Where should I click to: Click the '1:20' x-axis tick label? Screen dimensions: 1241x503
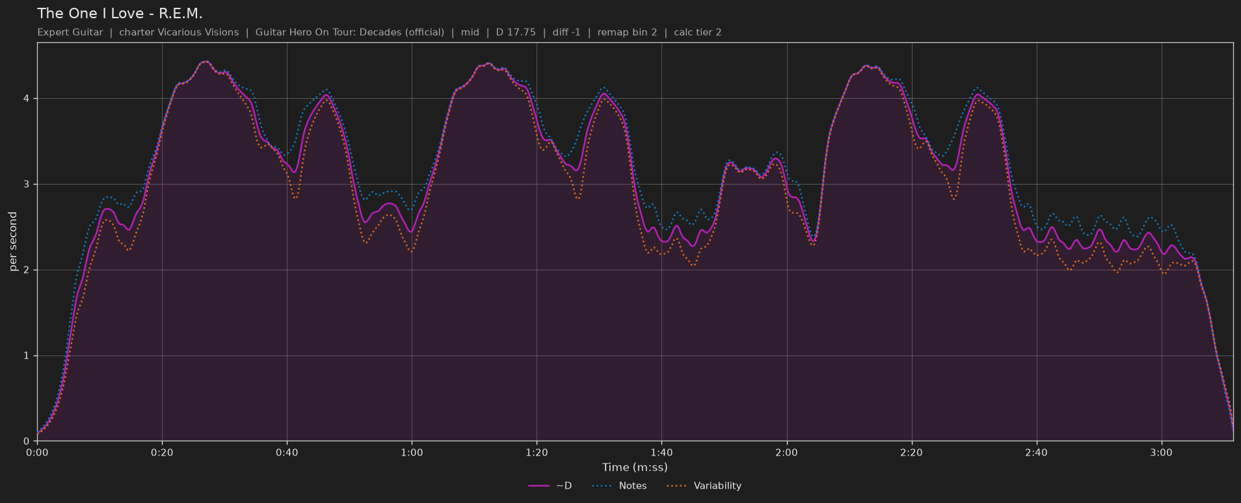click(537, 452)
